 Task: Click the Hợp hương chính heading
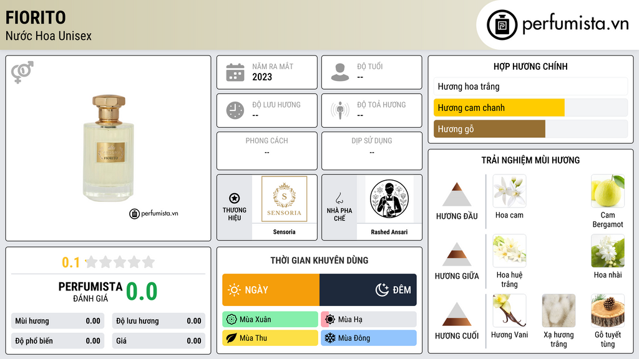[x=530, y=66]
